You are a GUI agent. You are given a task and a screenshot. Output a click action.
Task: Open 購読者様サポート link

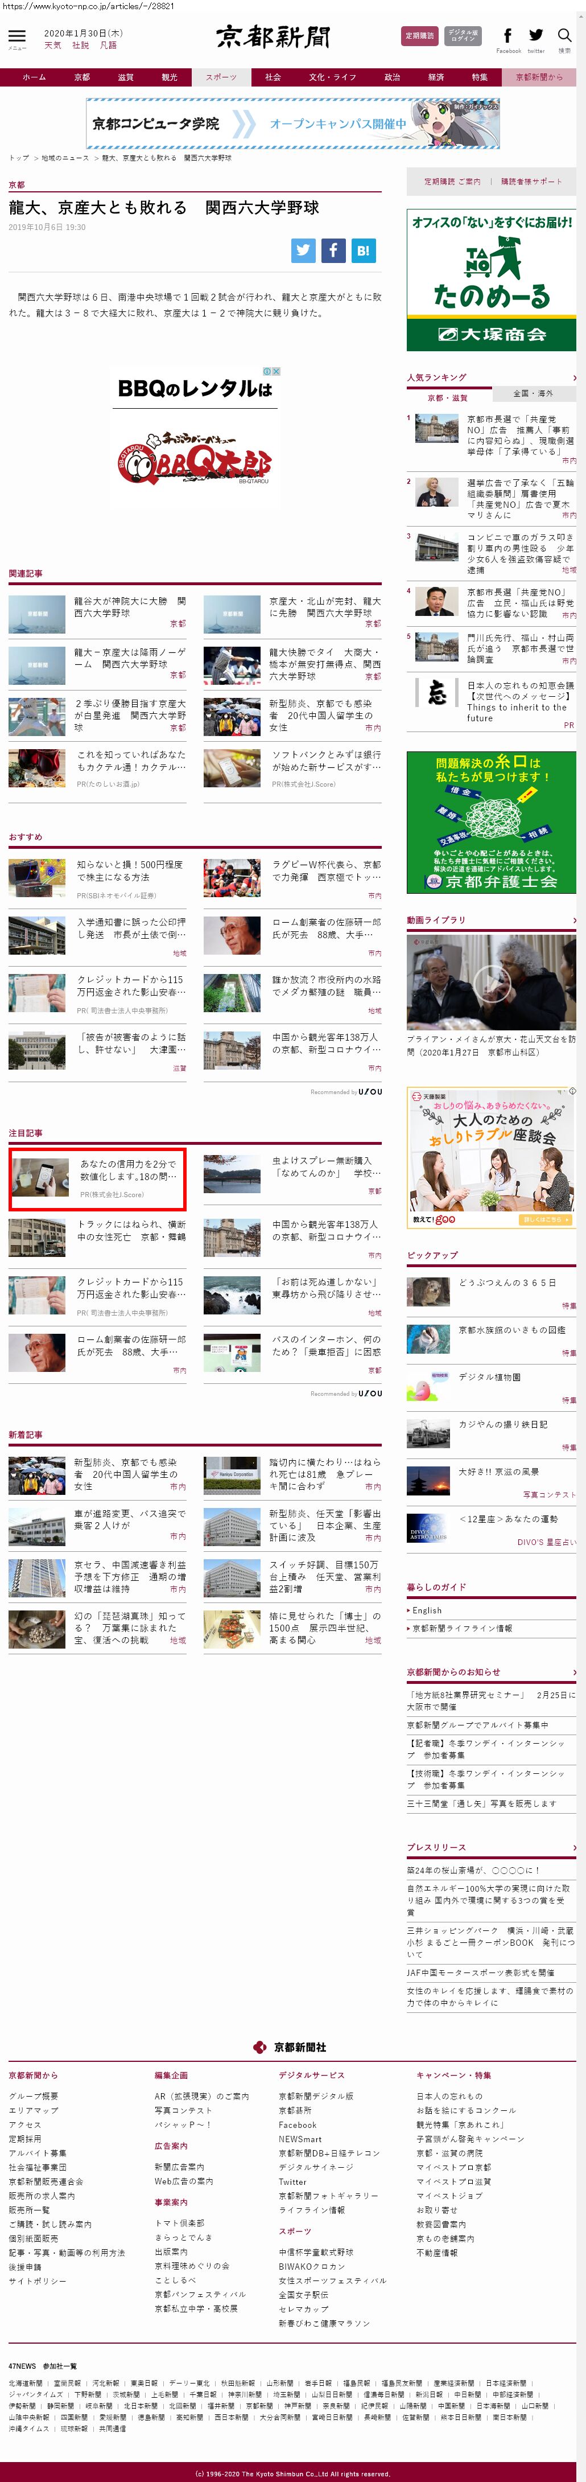click(531, 181)
